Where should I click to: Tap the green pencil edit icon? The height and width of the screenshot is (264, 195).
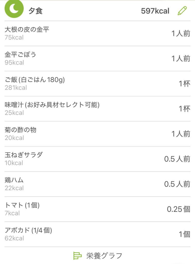[182, 11]
